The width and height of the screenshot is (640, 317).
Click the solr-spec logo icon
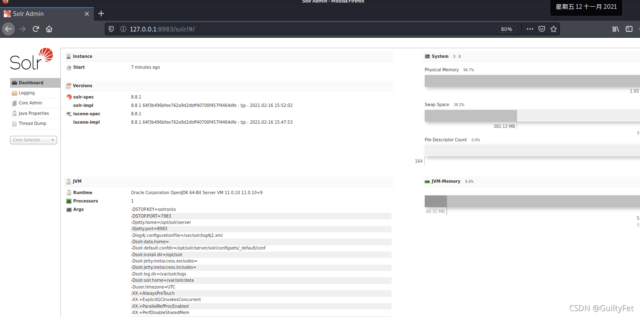[69, 97]
